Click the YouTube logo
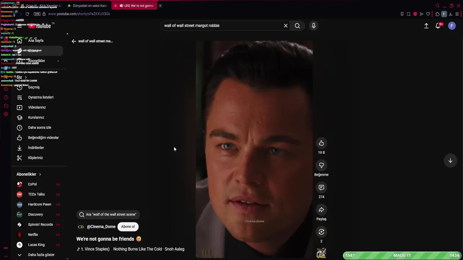The height and width of the screenshot is (260, 463). 40,26
